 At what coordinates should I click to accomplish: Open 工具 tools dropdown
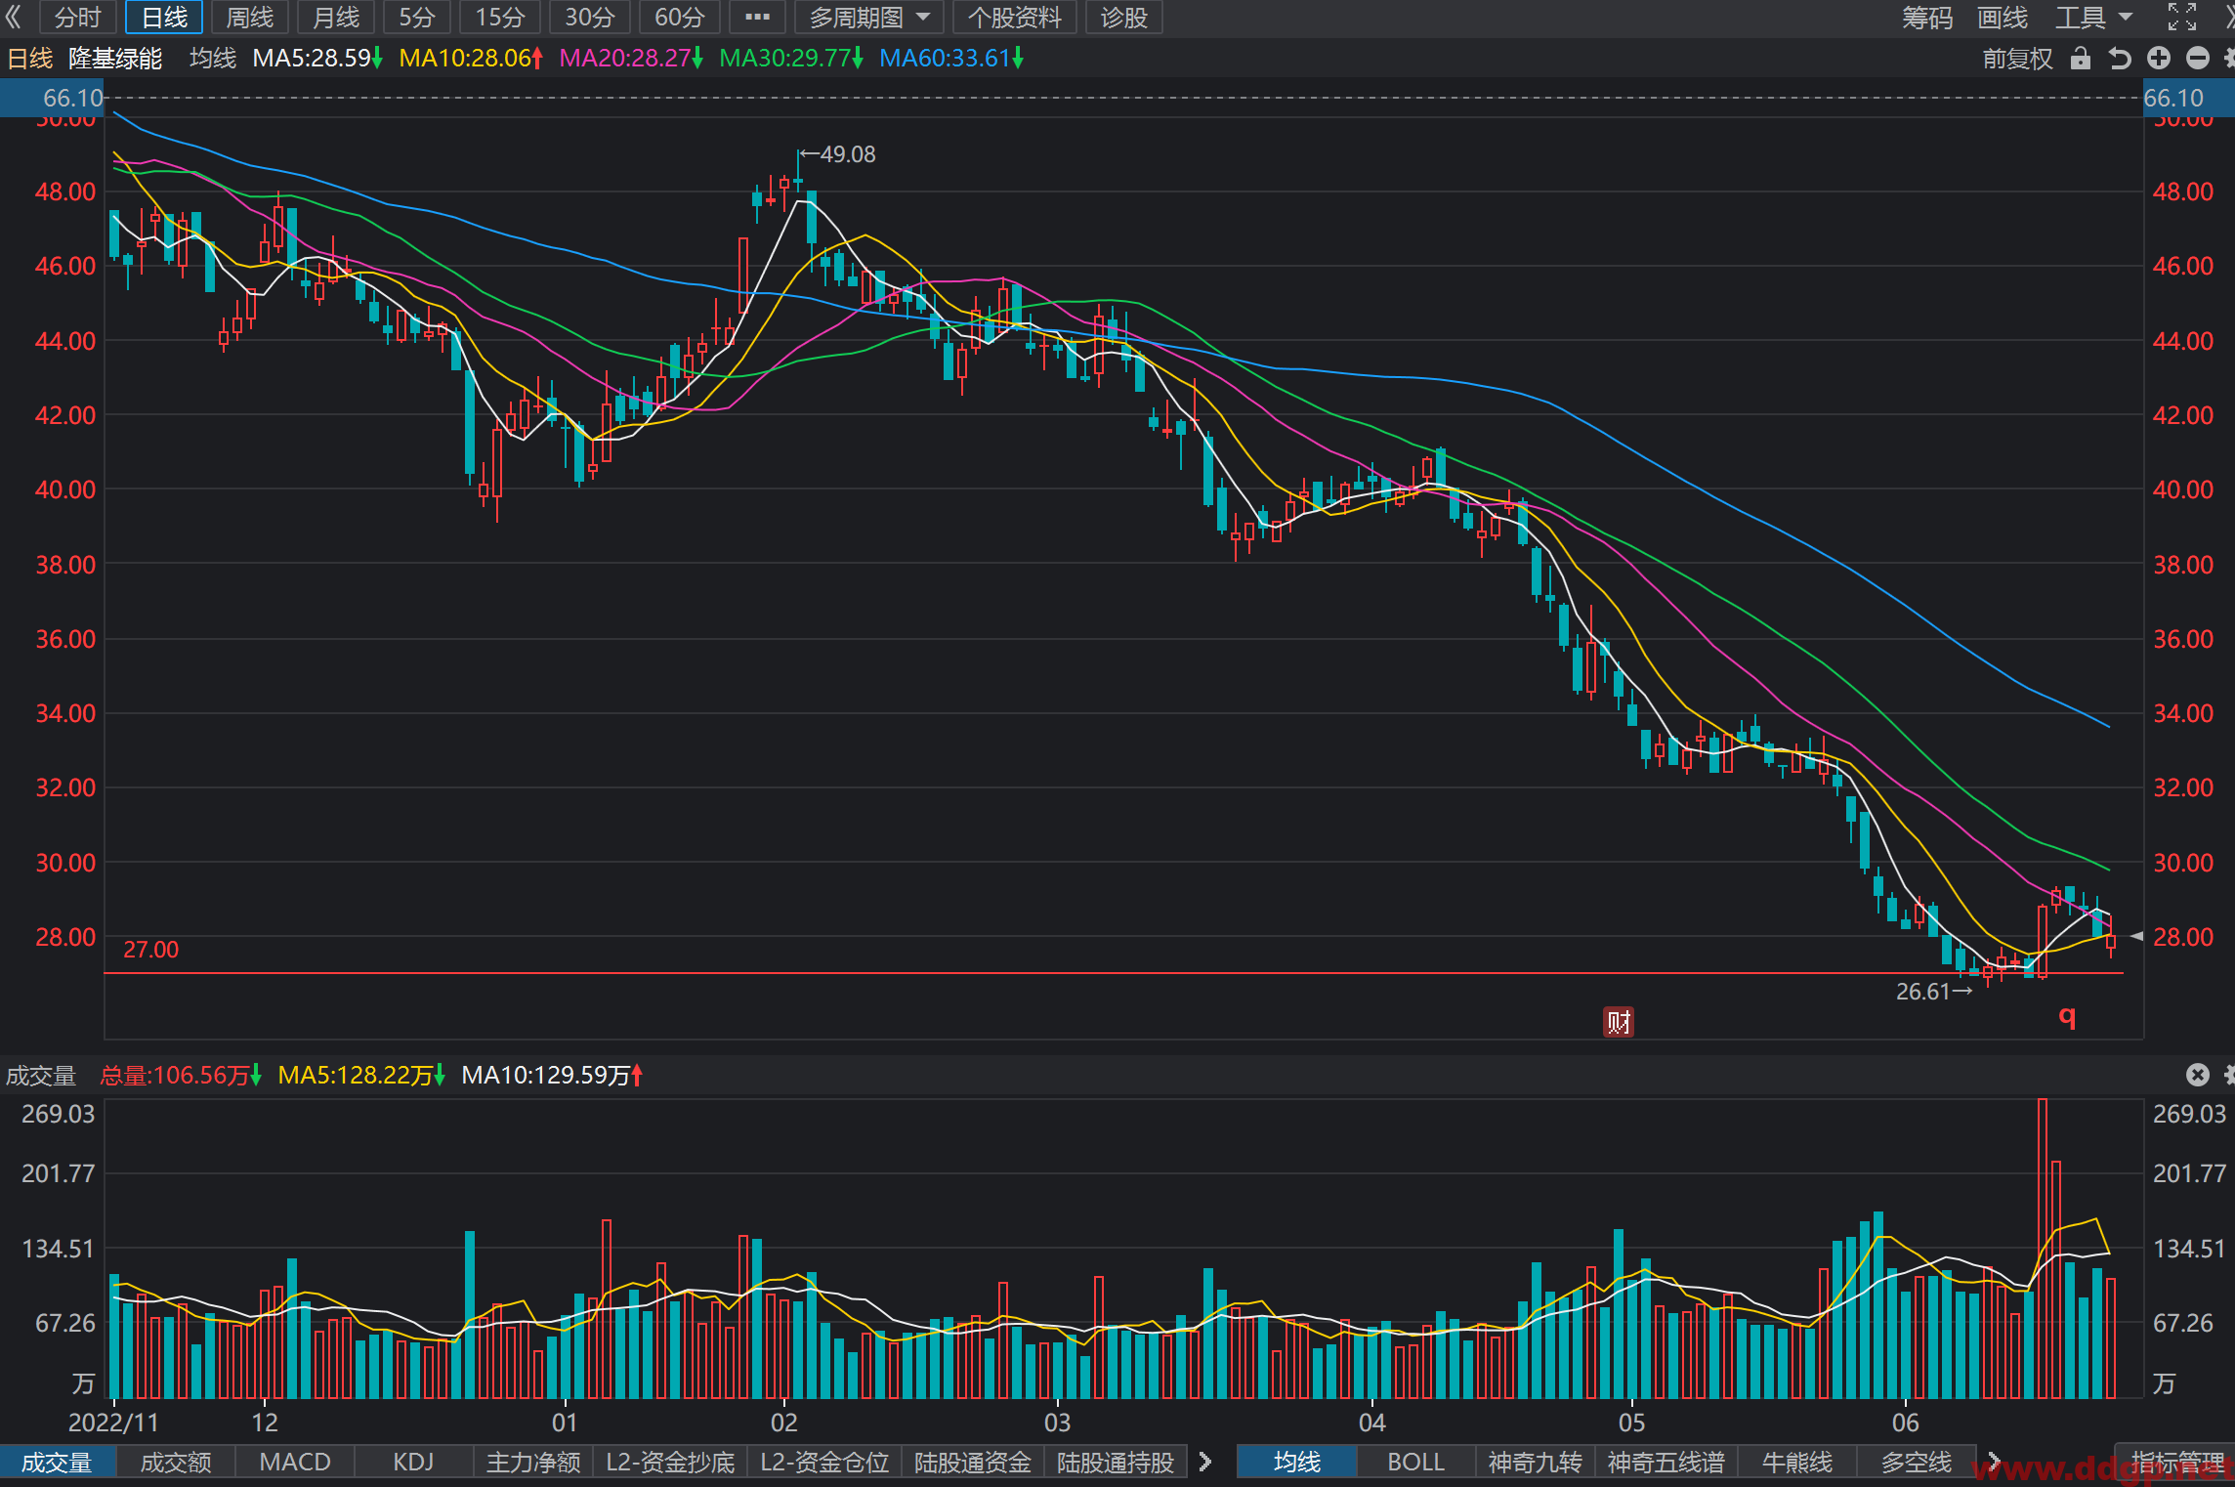[x=2093, y=17]
